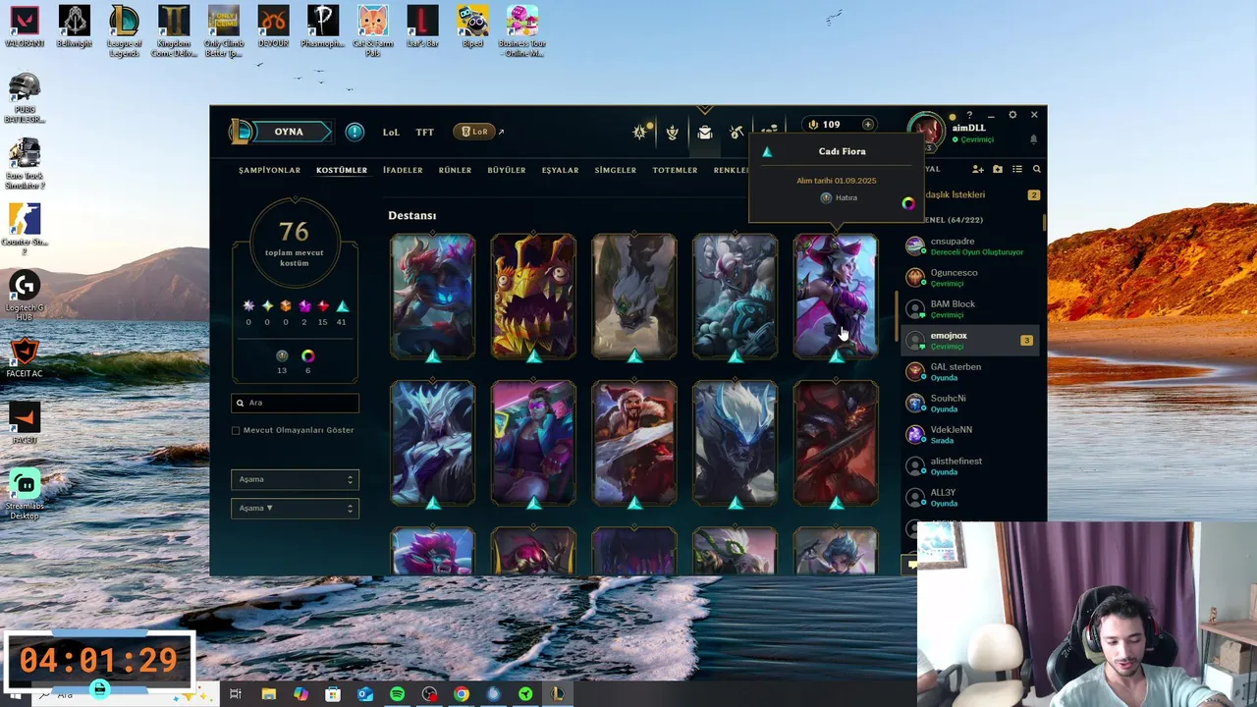
Task: Select the Business Tour desktop shortcut
Action: (x=522, y=30)
